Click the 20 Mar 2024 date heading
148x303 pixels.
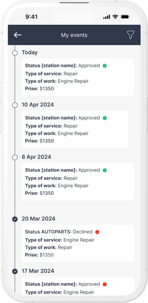click(x=38, y=219)
